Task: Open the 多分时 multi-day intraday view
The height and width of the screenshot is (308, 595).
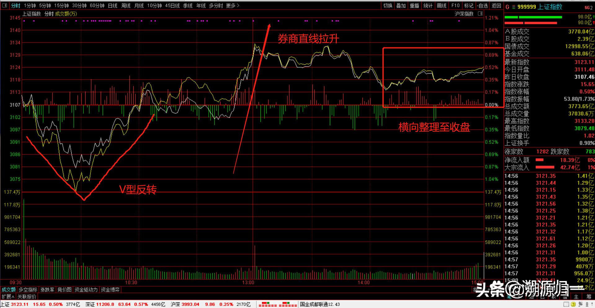Action: point(216,6)
